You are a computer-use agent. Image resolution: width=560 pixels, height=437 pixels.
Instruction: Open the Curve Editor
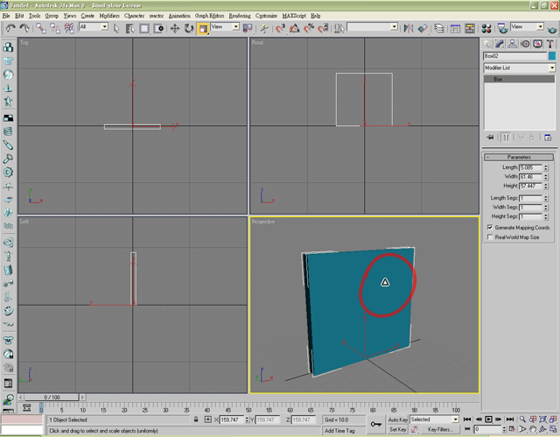(455, 28)
